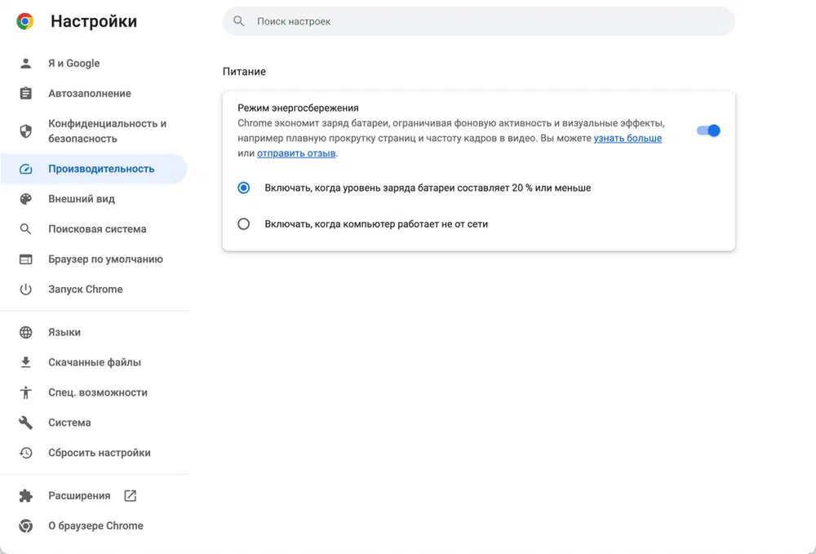Screen dimensions: 816x554
Task: Go to Браузер по умолчанию section
Action: [x=105, y=259]
